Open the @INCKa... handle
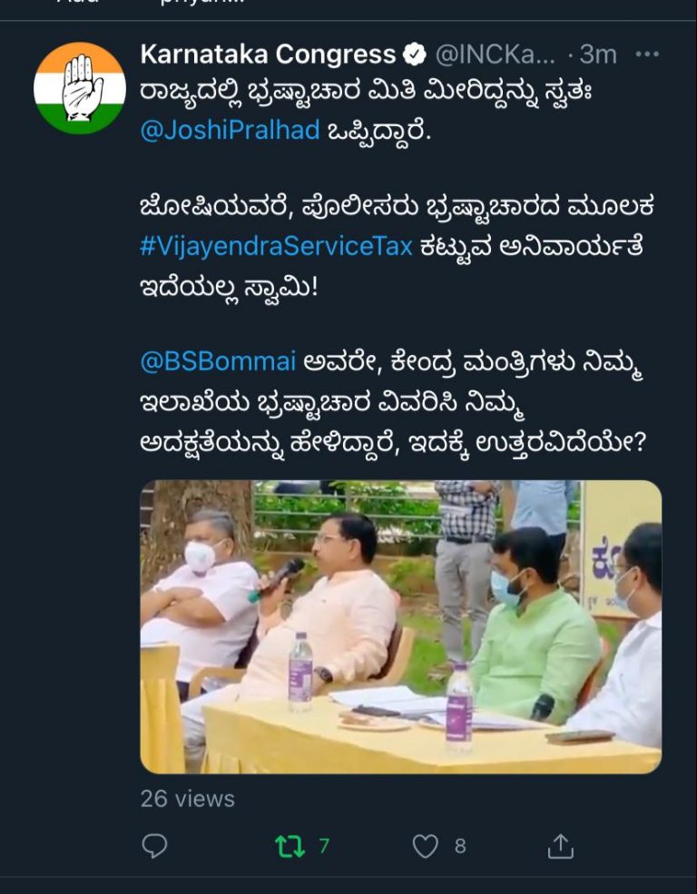This screenshot has width=697, height=894. click(495, 54)
